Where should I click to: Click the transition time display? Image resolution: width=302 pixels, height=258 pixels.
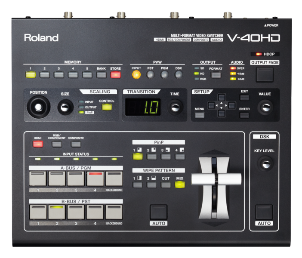pos(143,107)
